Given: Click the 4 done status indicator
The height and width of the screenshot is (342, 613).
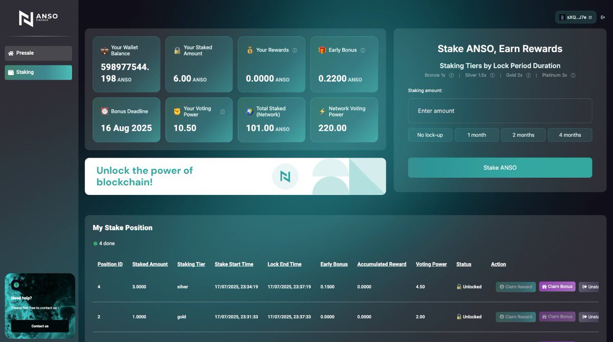Looking at the screenshot, I should pos(104,243).
